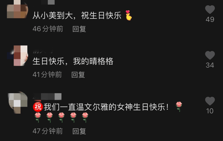Like the rose emoji birthday comment
The width and height of the screenshot is (223, 141).
tap(210, 101)
